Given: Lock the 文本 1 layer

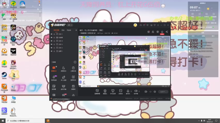Looking at the screenshot, I should (54, 34).
